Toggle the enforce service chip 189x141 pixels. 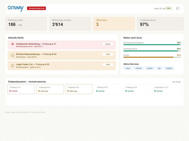[139, 68]
